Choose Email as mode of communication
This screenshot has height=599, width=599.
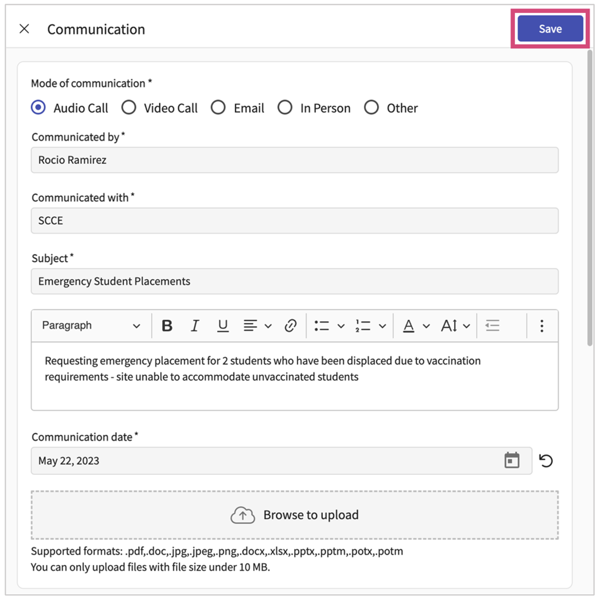pos(218,107)
